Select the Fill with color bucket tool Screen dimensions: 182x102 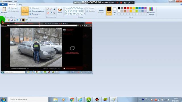click(51, 9)
